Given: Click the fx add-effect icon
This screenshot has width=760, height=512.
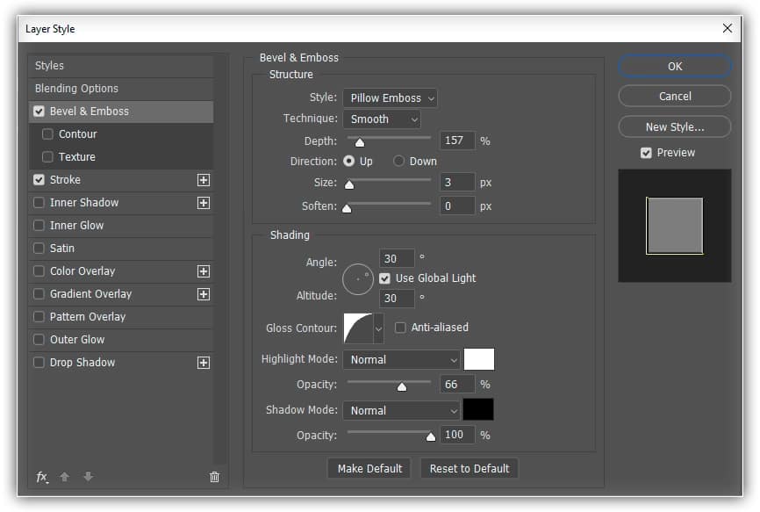Looking at the screenshot, I should [x=41, y=477].
